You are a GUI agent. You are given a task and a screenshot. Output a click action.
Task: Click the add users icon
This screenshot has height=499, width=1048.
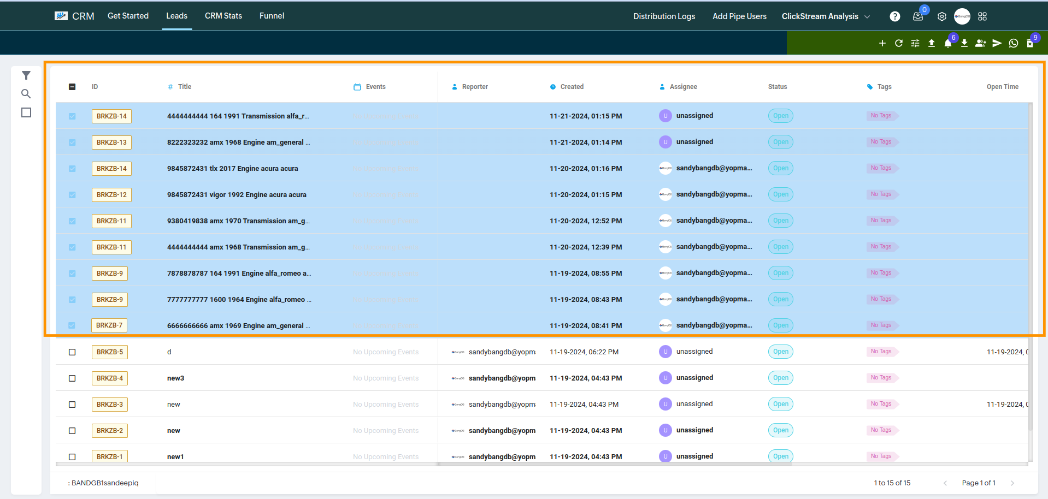(x=981, y=43)
